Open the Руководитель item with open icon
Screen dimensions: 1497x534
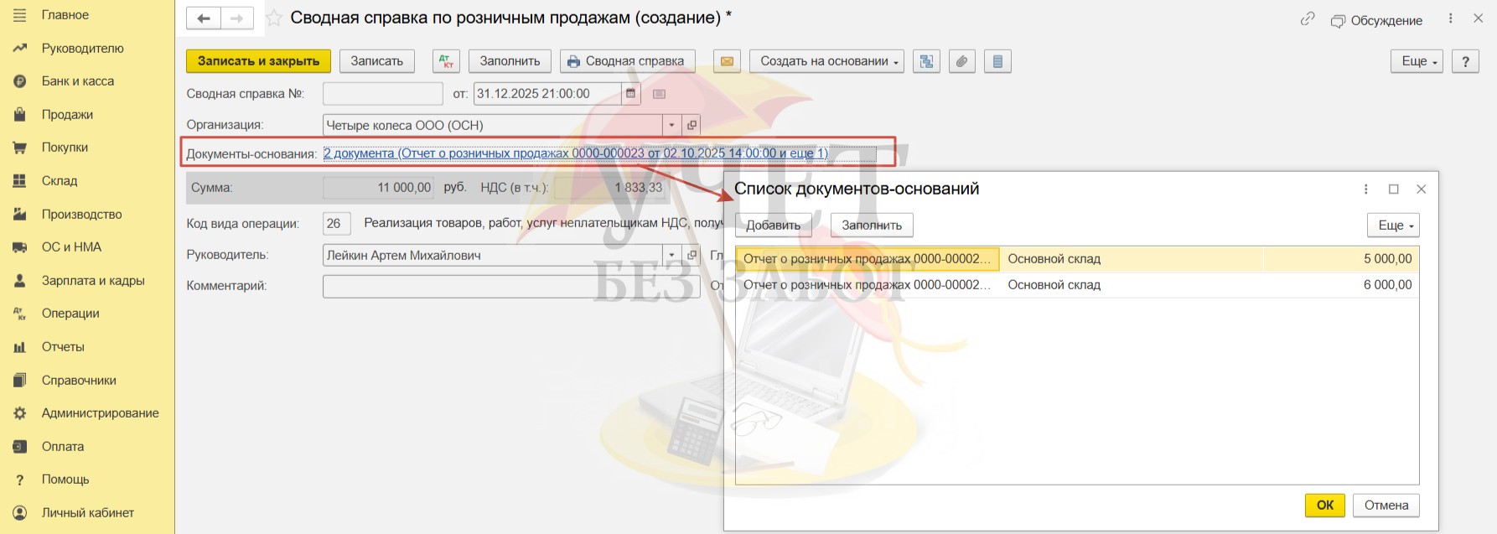pos(692,255)
